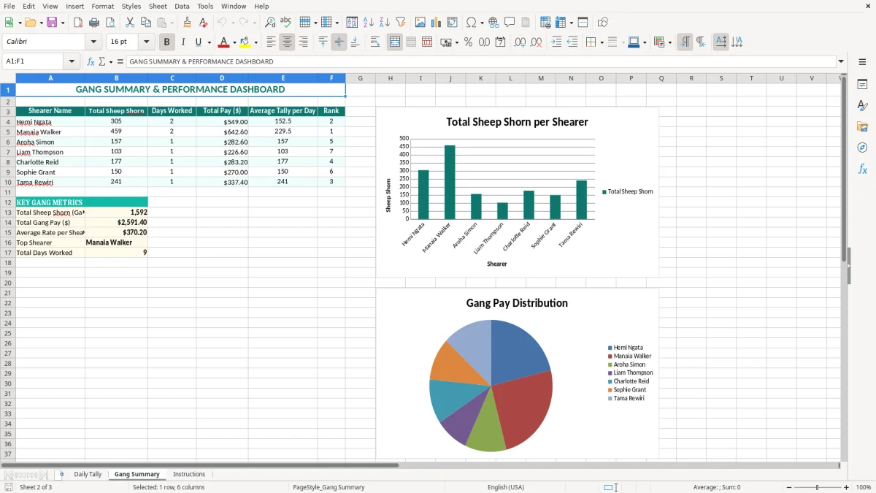Click the zoom slider handle
Image resolution: width=876 pixels, height=493 pixels.
[x=818, y=487]
